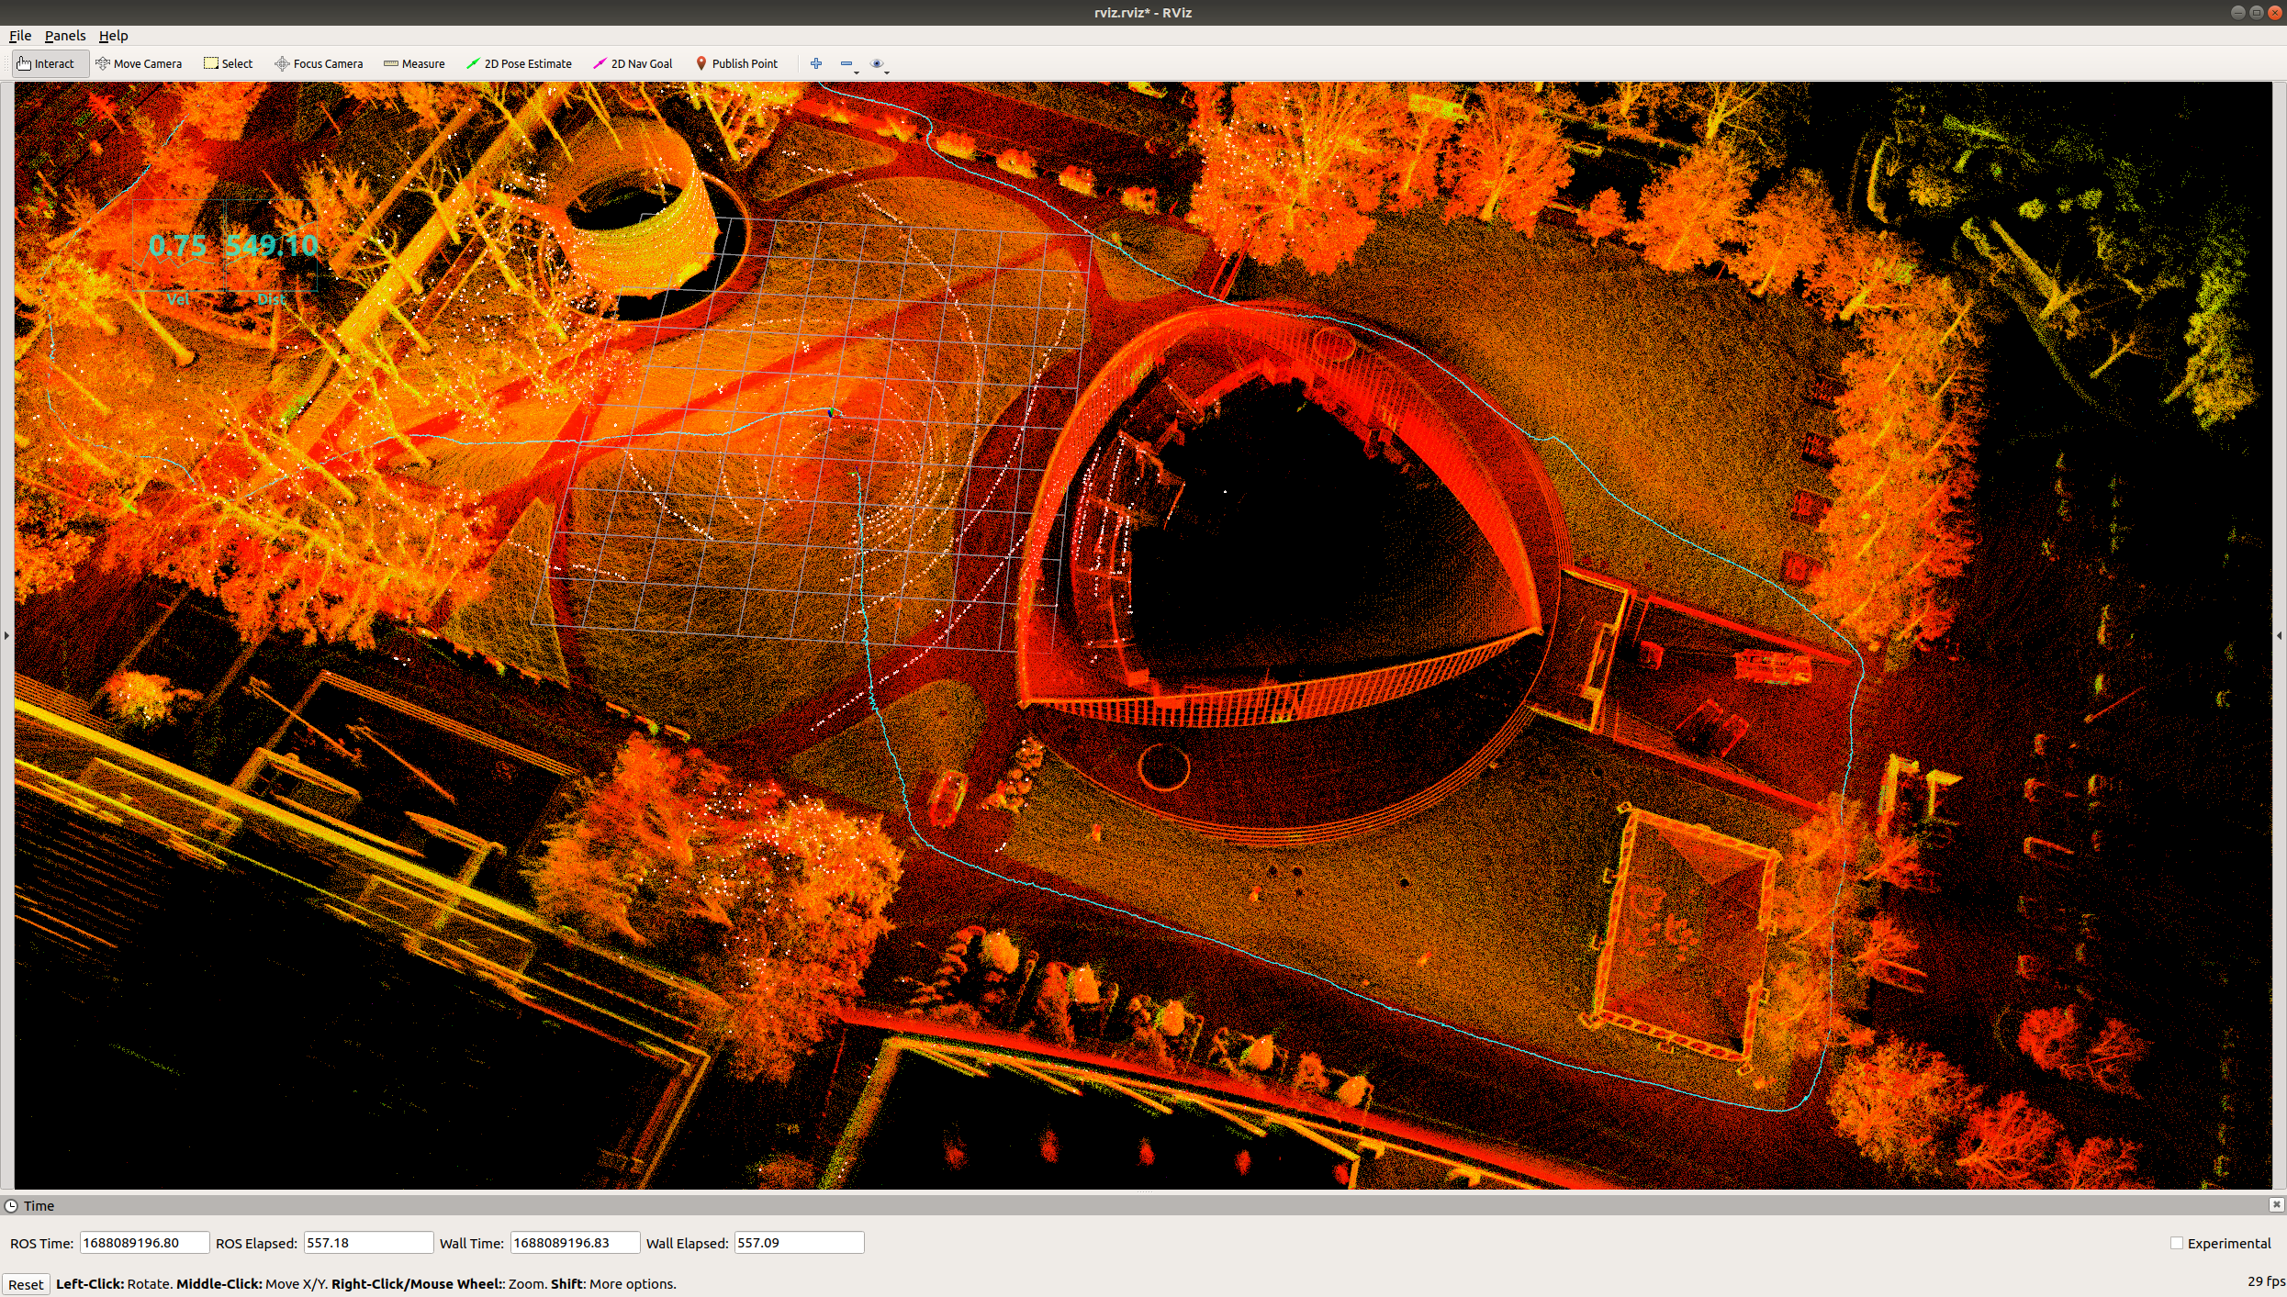This screenshot has height=1297, width=2287.
Task: Click the ROS Elapsed field
Action: click(367, 1243)
